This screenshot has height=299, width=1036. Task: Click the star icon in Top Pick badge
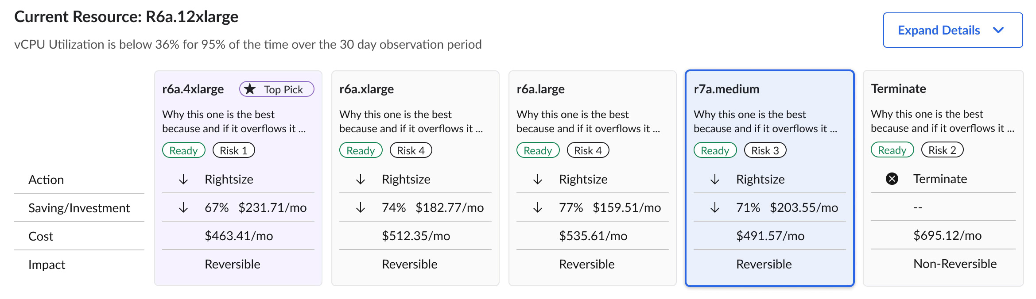pos(250,89)
